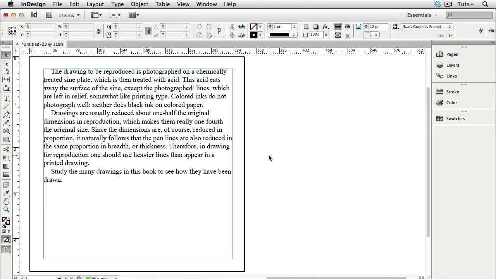Open the Object menu
This screenshot has height=279, width=496.
(x=139, y=4)
